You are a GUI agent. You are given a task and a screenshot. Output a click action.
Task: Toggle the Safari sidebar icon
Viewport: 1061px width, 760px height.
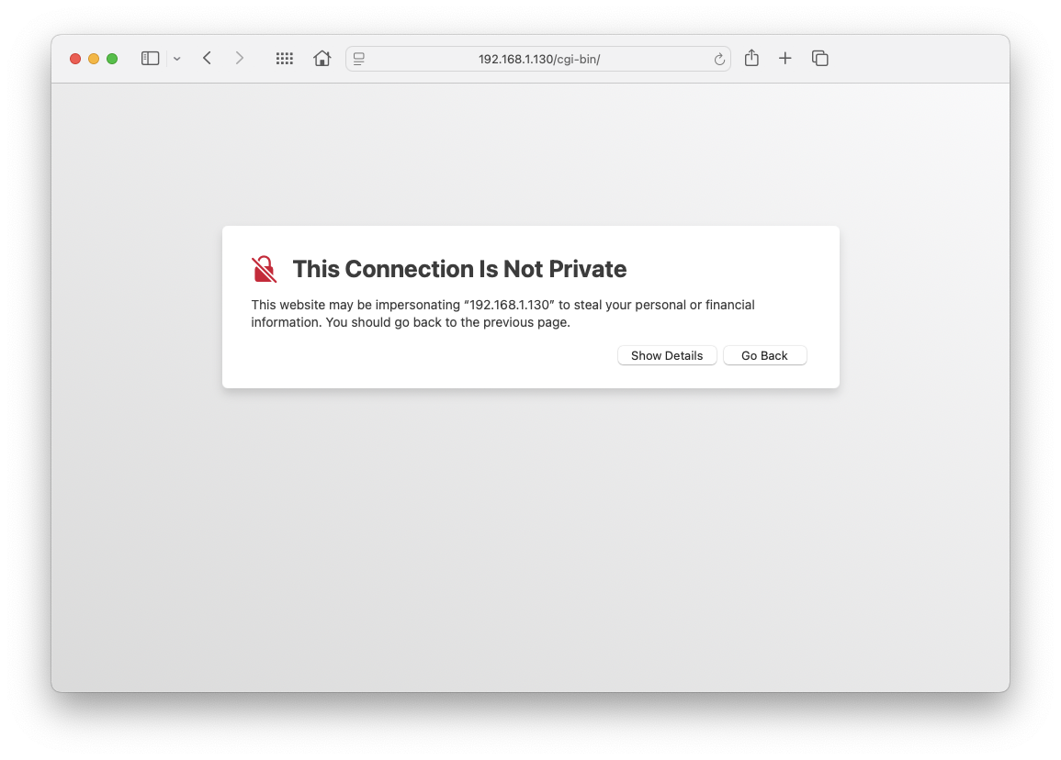click(151, 59)
